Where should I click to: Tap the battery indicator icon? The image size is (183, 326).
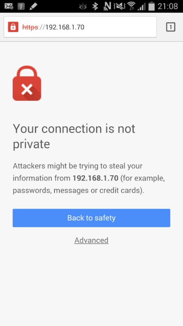point(152,6)
